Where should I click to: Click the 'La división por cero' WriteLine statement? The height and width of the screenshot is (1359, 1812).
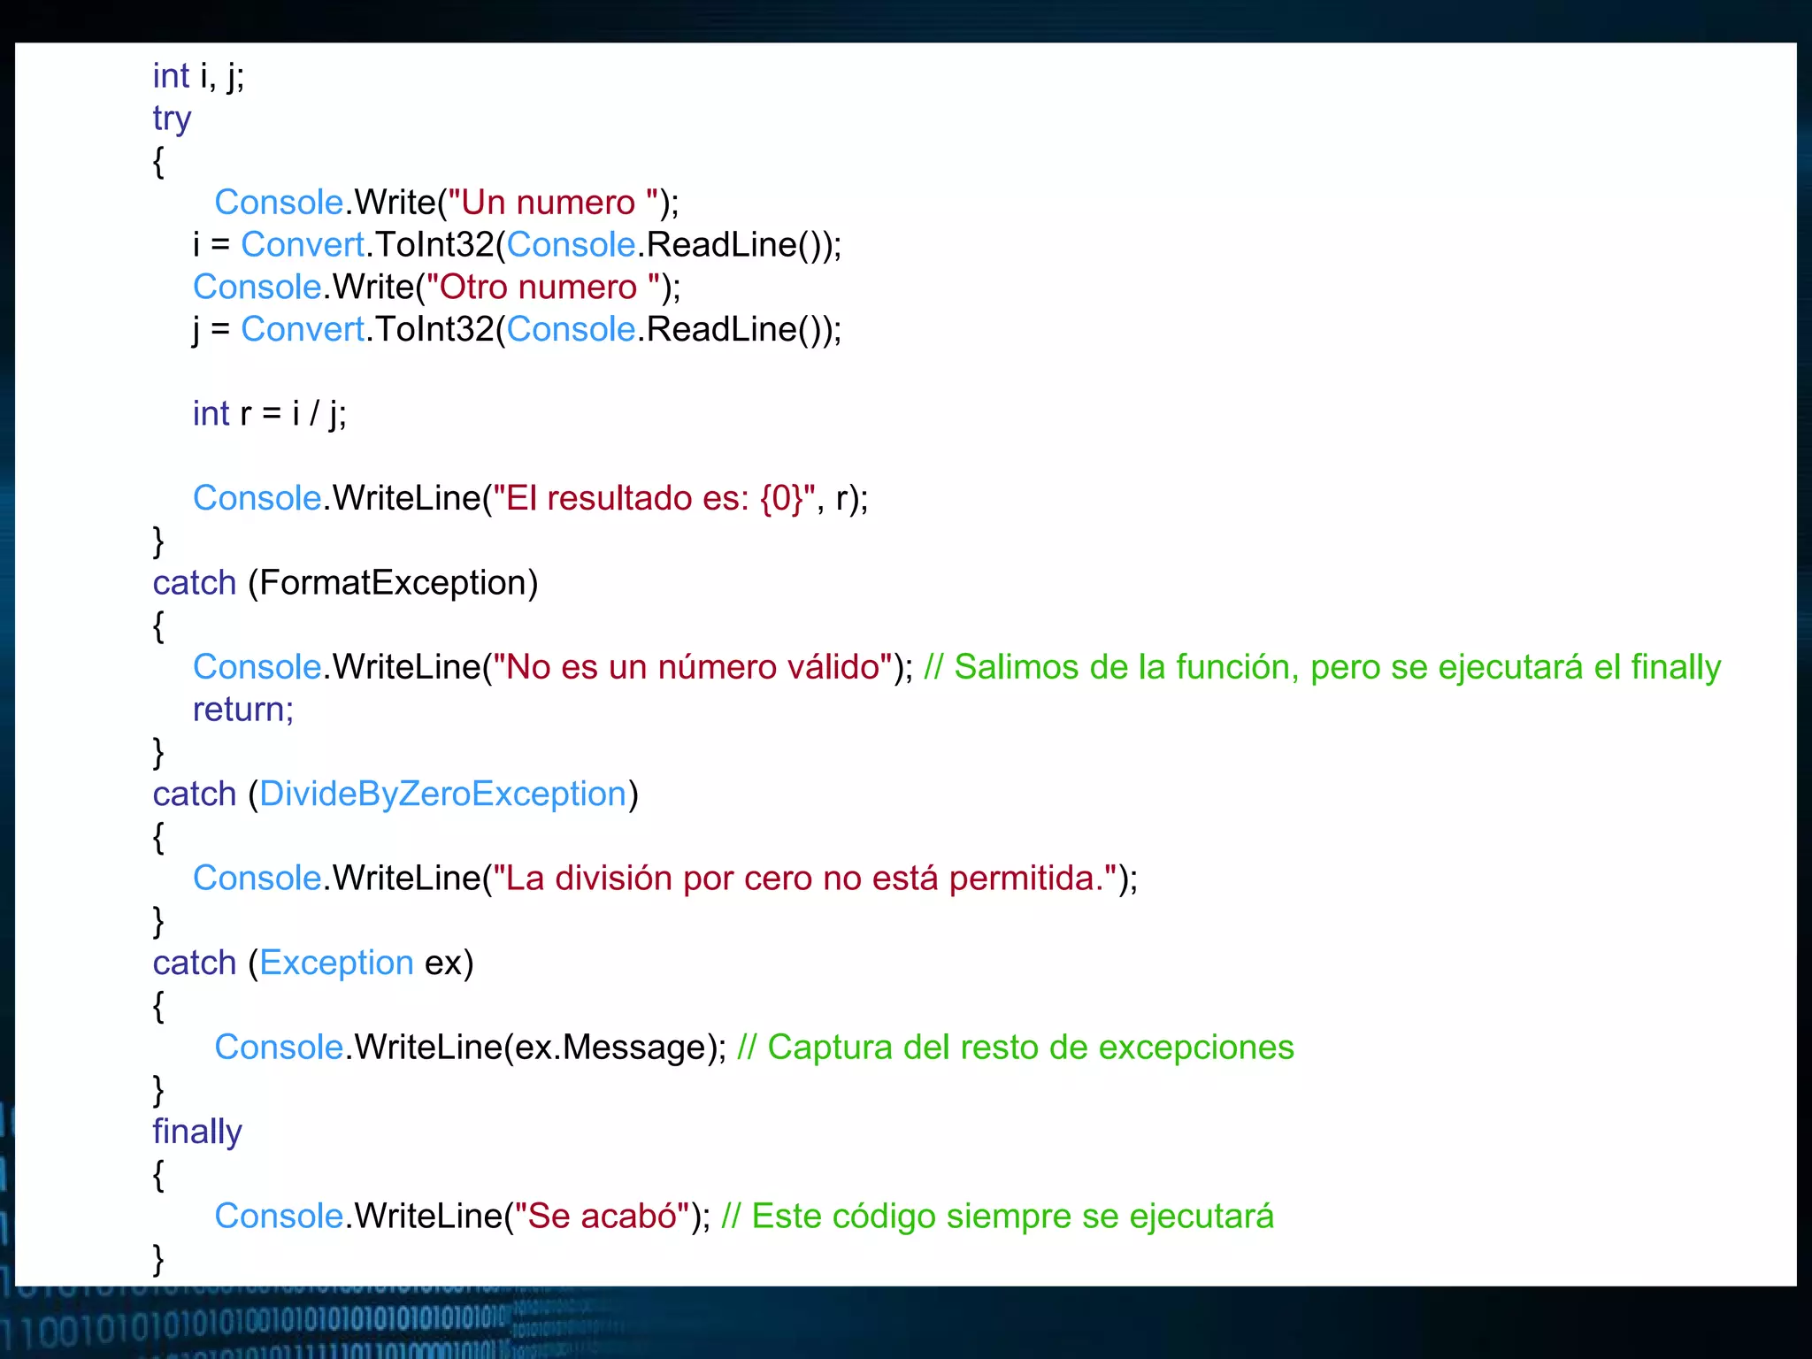tap(665, 879)
